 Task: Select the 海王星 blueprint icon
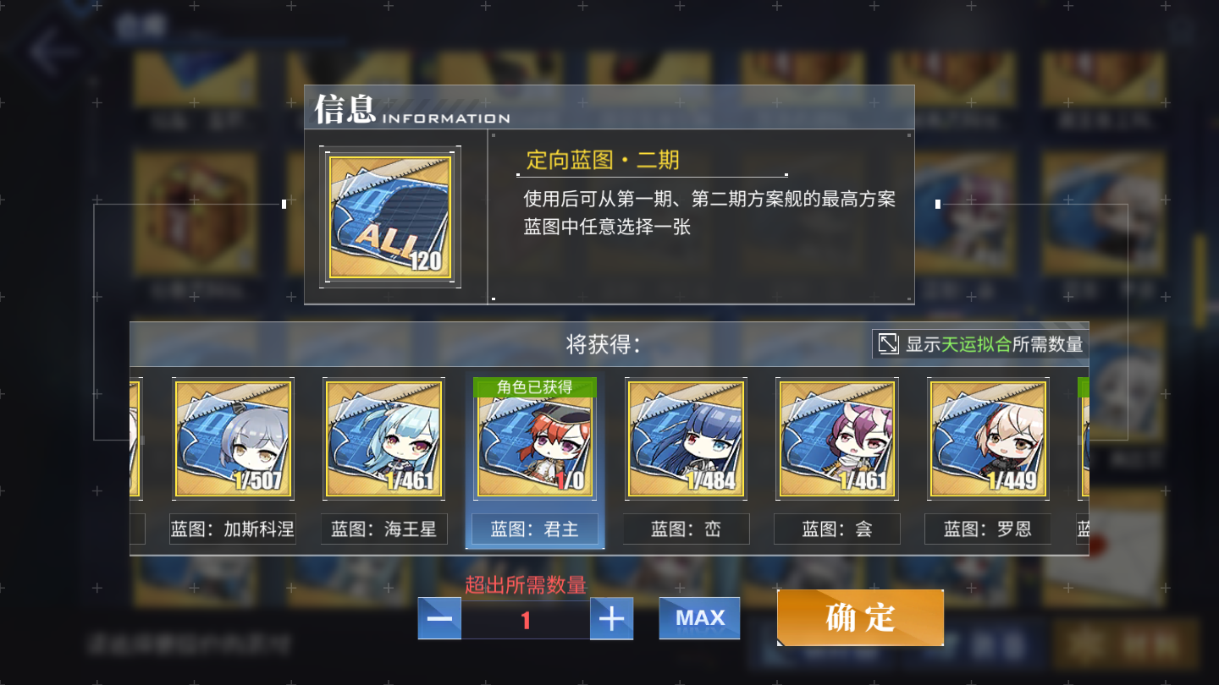click(384, 438)
